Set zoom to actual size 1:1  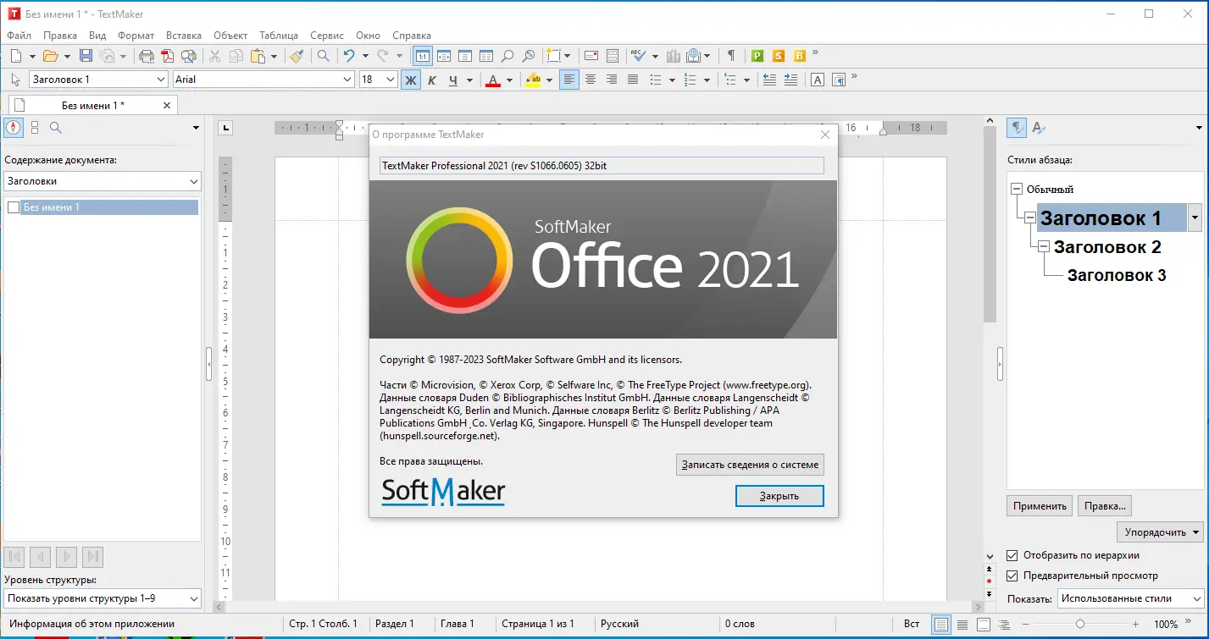[x=422, y=56]
